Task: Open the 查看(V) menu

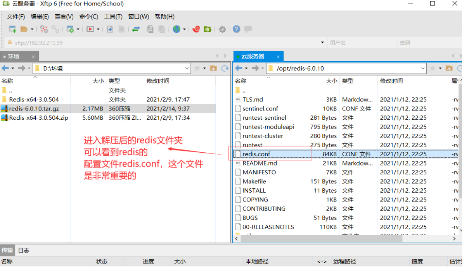Action: coord(64,17)
